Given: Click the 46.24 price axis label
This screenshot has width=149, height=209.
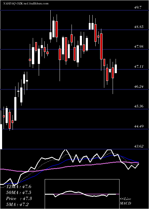Looking at the screenshot, I should coord(139,87).
